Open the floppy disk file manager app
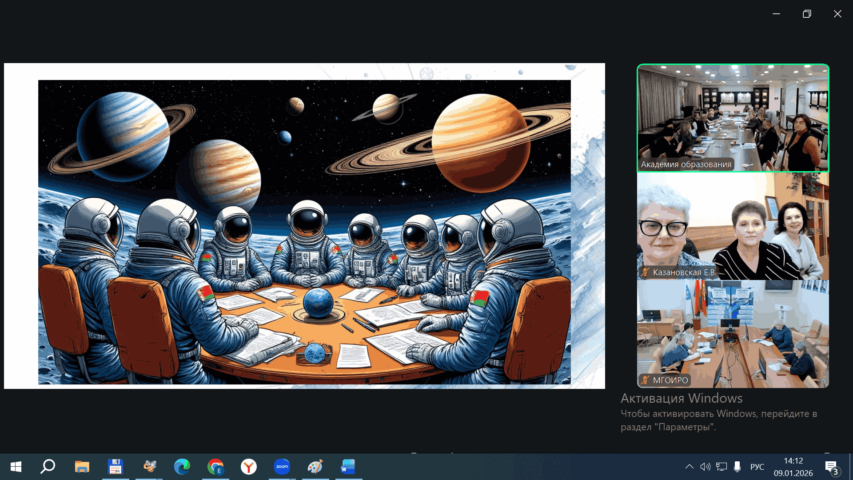Screen dimensions: 853x480 [116, 467]
